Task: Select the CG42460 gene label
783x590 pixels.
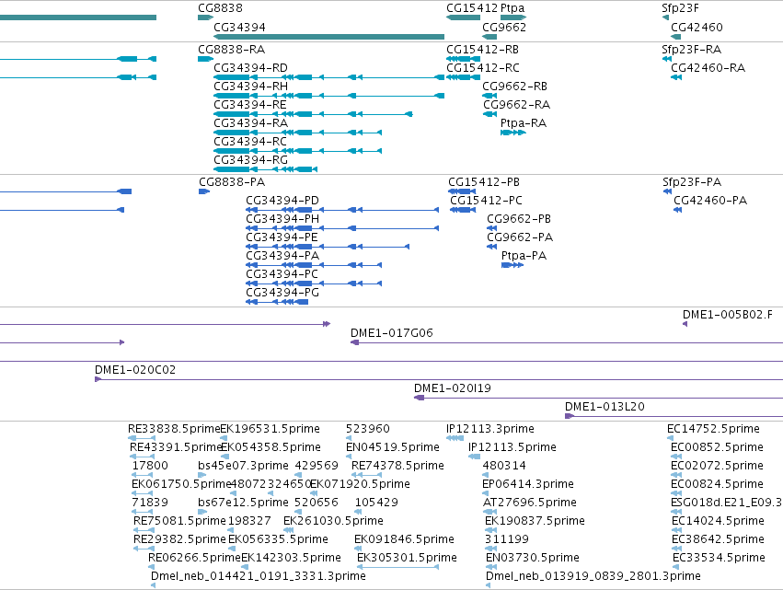Action: 697,27
